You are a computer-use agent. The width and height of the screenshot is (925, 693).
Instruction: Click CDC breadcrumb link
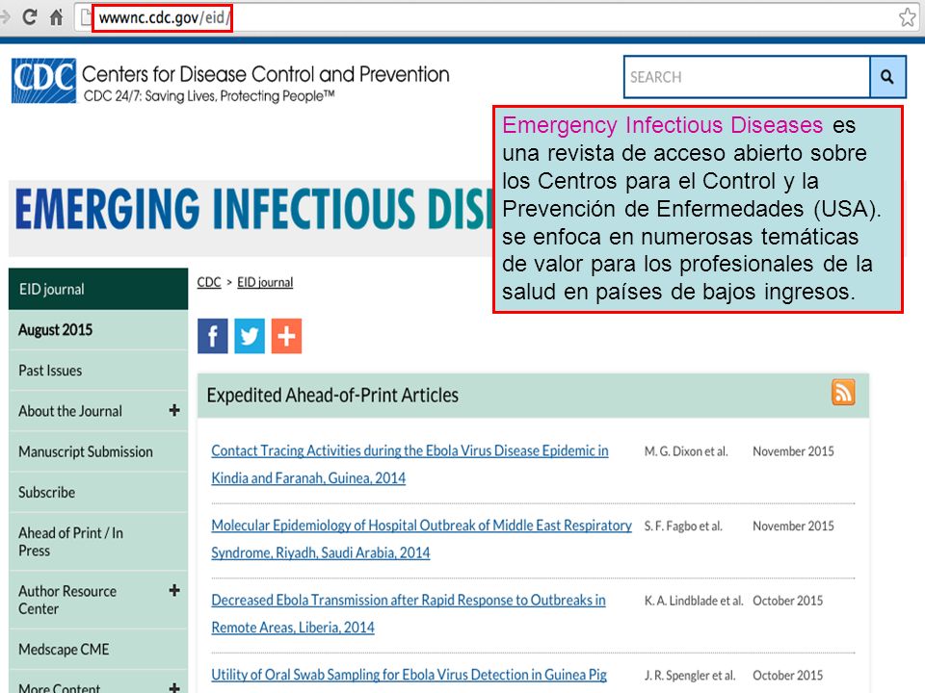coord(209,282)
